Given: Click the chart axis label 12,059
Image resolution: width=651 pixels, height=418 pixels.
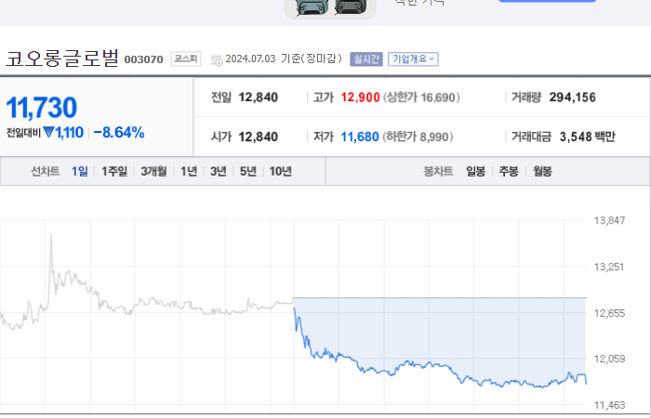Looking at the screenshot, I should pyautogui.click(x=609, y=359).
